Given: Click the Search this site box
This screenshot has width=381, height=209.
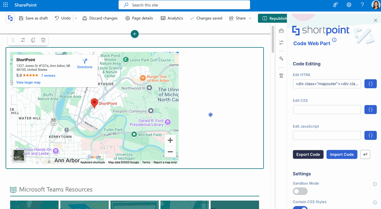Looking at the screenshot, I should pos(184,5).
